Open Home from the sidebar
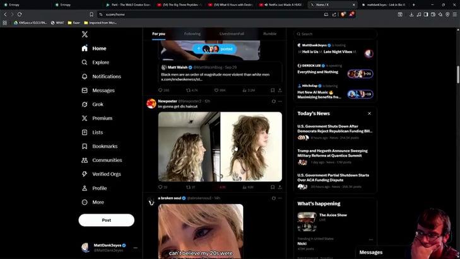Image resolution: width=460 pixels, height=259 pixels. coord(94,49)
